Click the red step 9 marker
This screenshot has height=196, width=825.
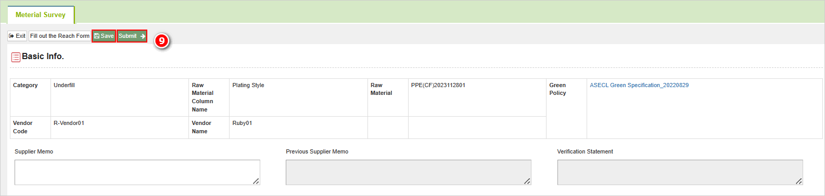161,40
